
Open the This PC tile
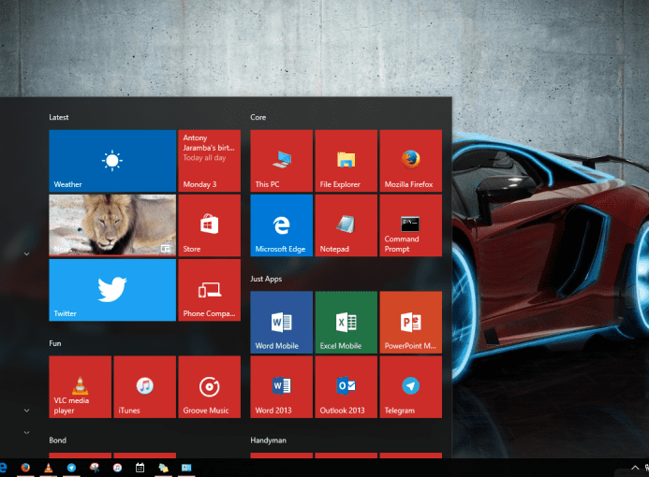282,161
